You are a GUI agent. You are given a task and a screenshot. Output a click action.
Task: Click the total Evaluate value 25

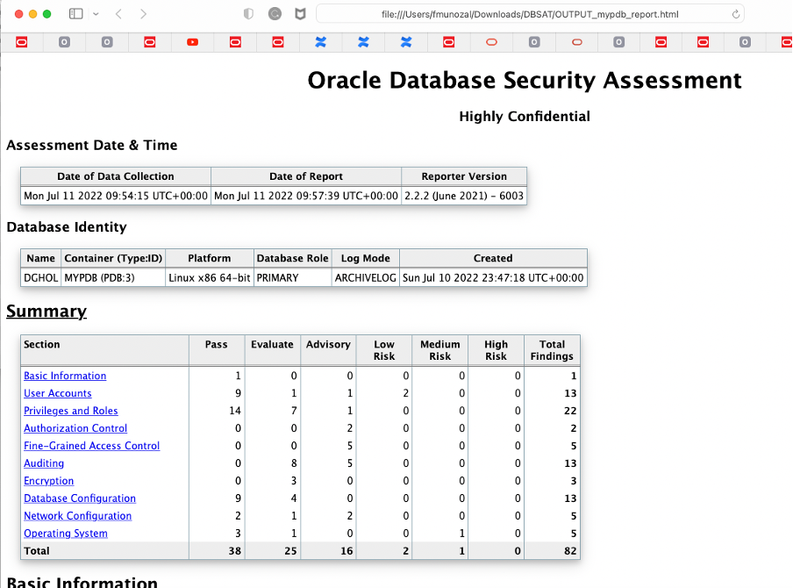(290, 551)
